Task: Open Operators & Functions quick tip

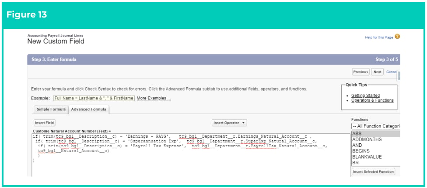Action: click(x=372, y=100)
